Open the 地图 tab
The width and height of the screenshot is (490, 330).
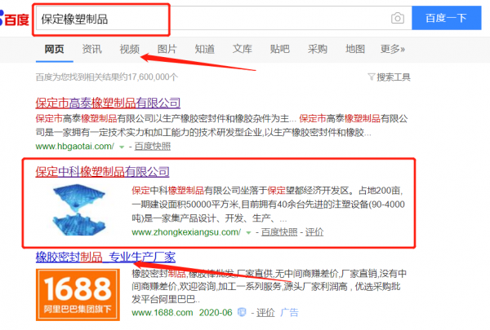tap(355, 49)
